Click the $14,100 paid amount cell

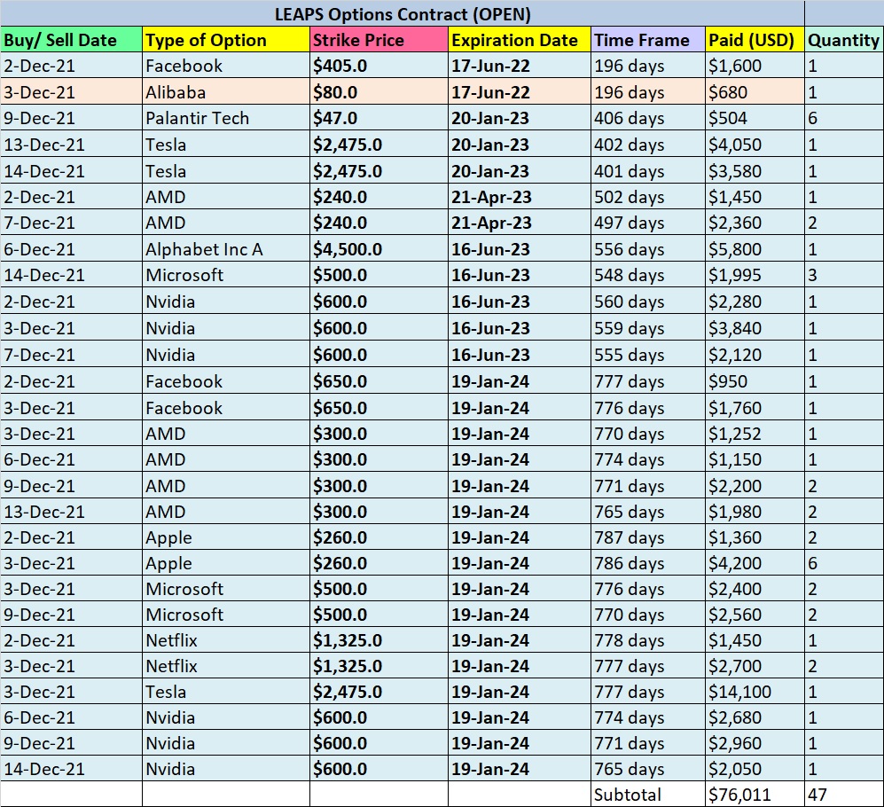(754, 692)
